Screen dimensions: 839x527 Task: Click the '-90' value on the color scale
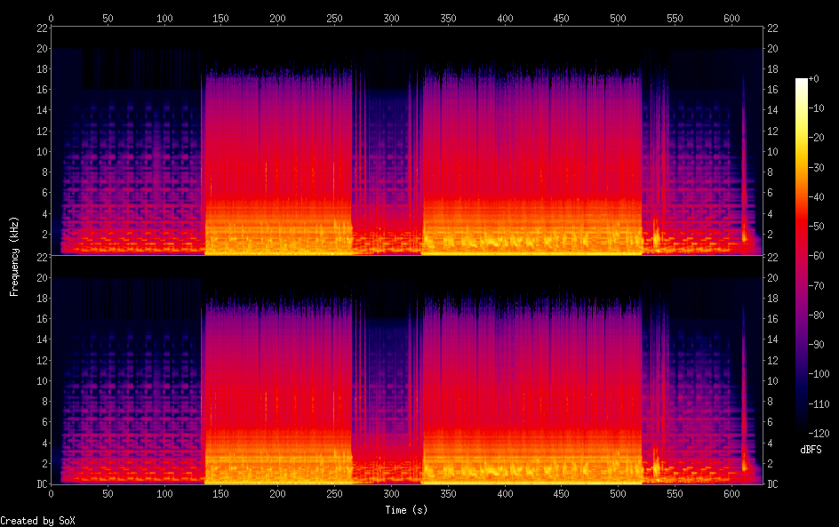[x=817, y=344]
